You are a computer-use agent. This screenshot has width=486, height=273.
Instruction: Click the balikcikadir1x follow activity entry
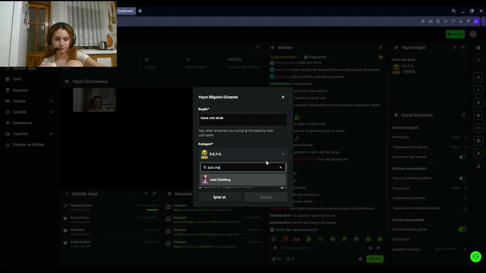(110, 244)
